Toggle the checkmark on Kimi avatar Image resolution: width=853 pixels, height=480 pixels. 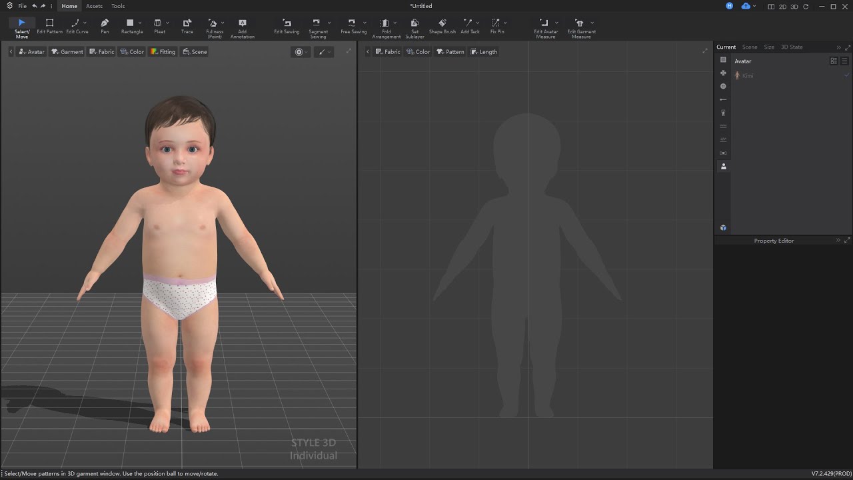[846, 75]
